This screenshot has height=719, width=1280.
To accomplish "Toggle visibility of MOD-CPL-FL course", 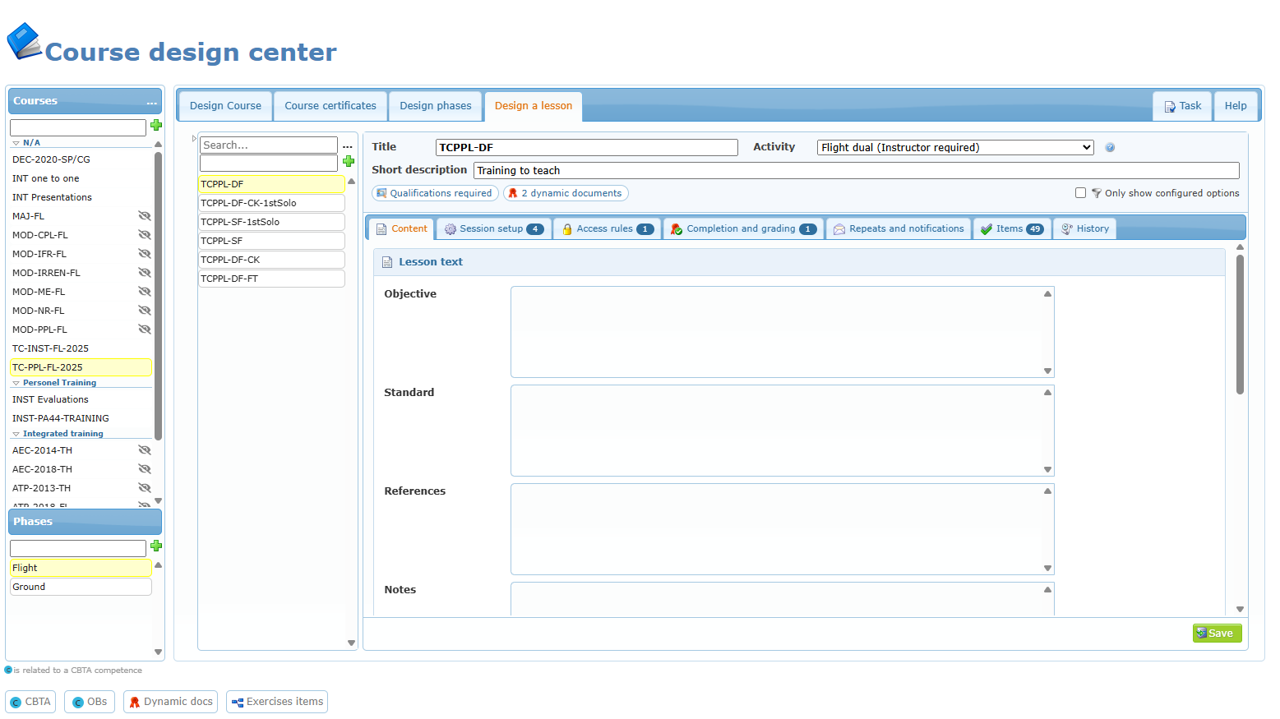I will (145, 235).
